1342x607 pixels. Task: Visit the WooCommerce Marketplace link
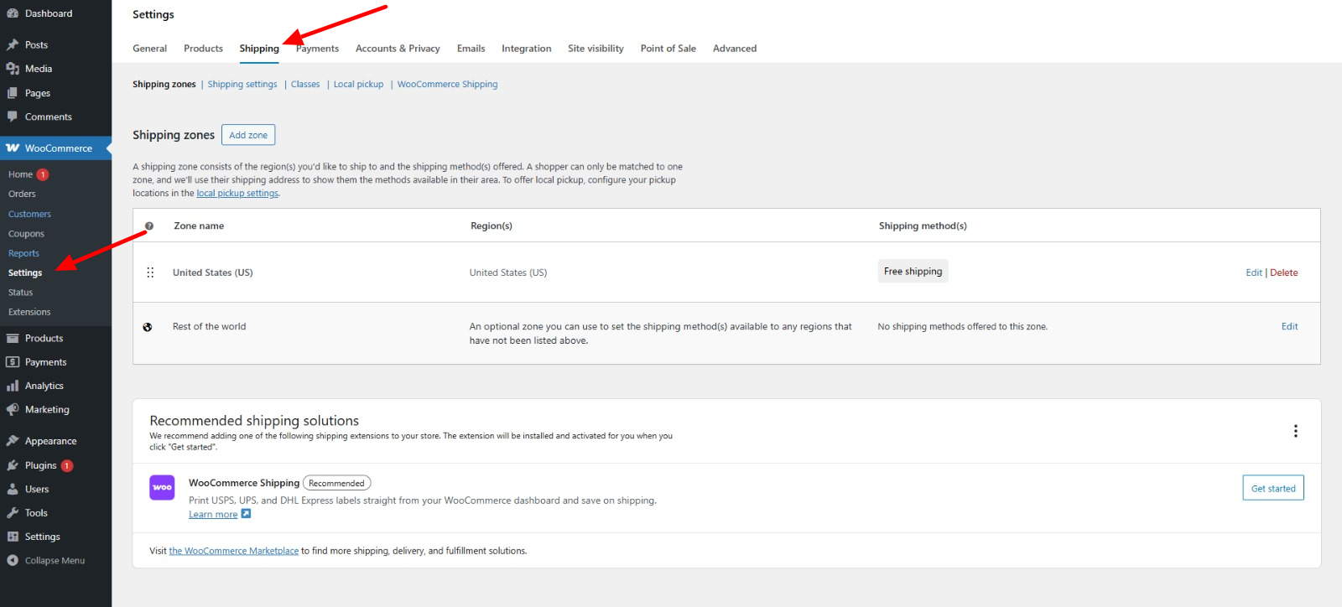pyautogui.click(x=234, y=551)
